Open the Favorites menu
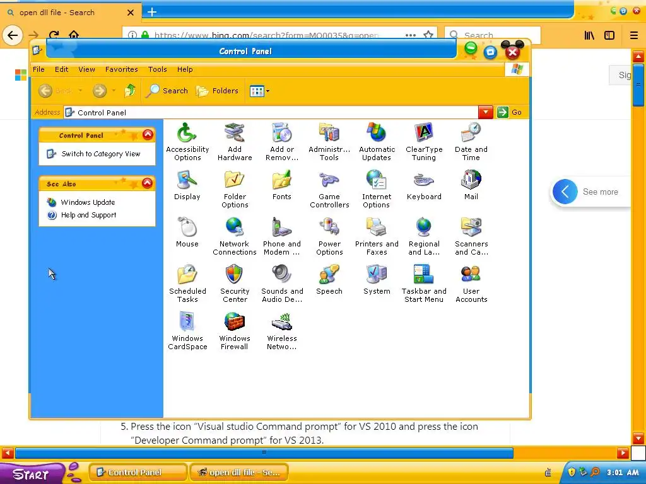This screenshot has width=646, height=484. pos(122,69)
